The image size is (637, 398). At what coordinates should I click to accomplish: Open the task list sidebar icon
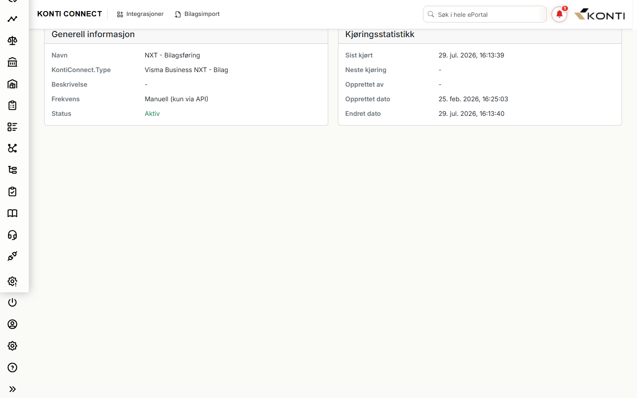coord(12,127)
